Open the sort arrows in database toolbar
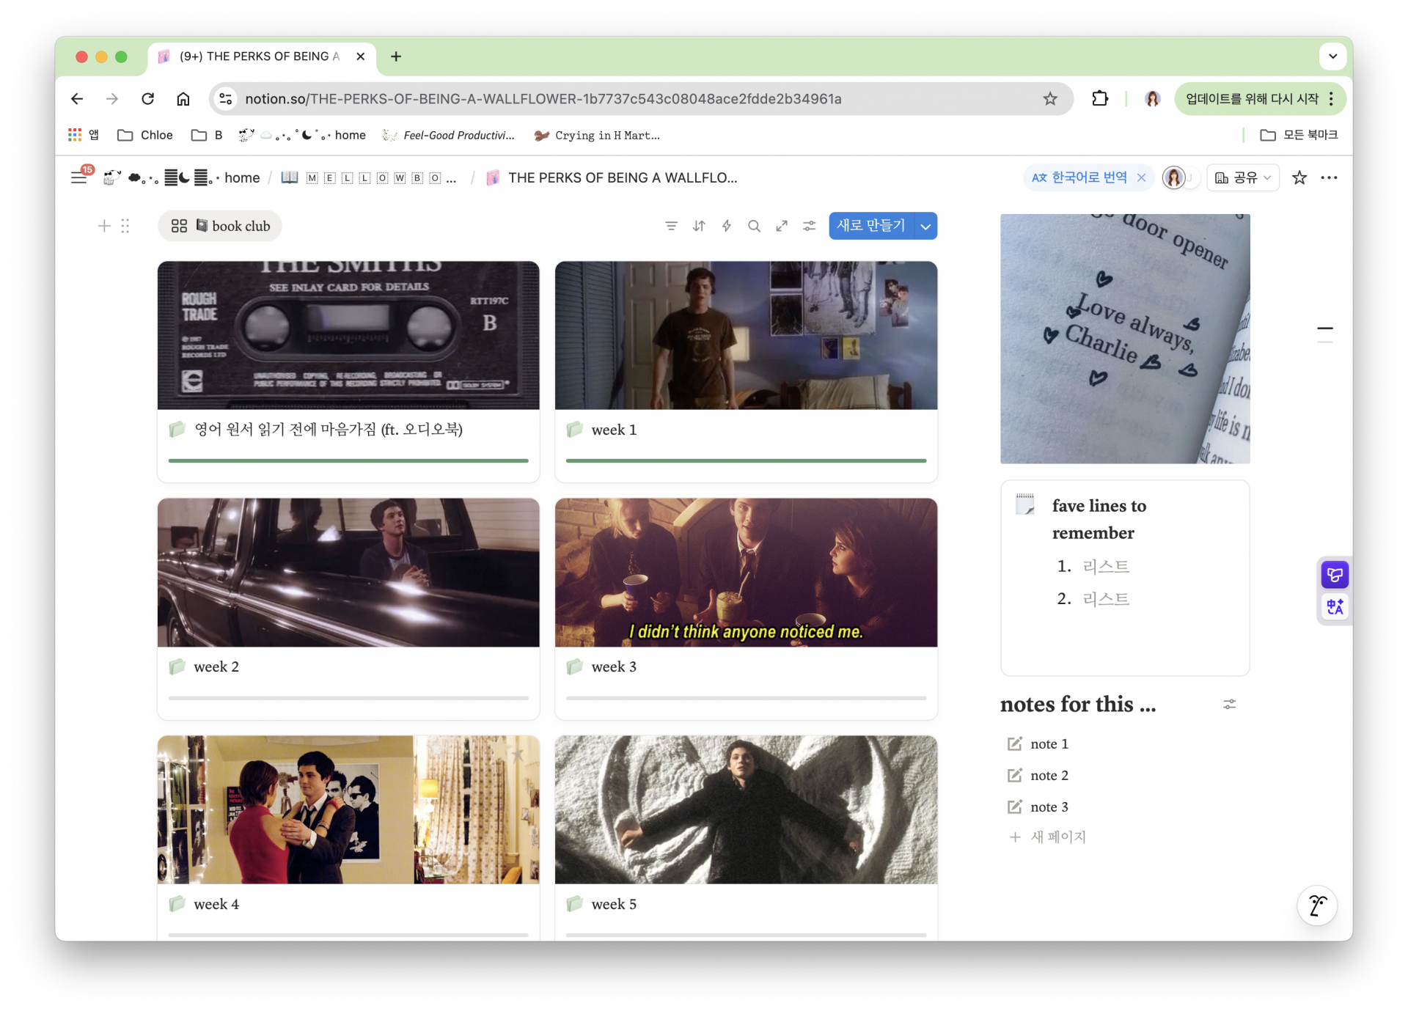This screenshot has height=1014, width=1408. (699, 226)
